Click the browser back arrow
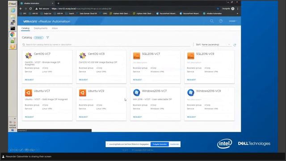 pos(21,8)
